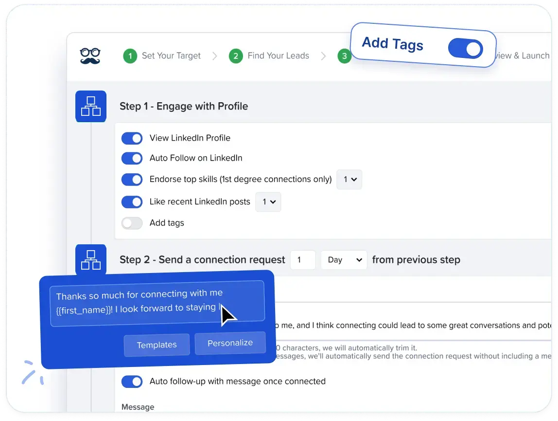This screenshot has width=558, height=421.
Task: Click the Message label
Action: point(138,407)
